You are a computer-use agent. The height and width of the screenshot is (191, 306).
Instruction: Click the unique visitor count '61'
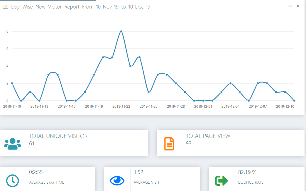point(32,143)
